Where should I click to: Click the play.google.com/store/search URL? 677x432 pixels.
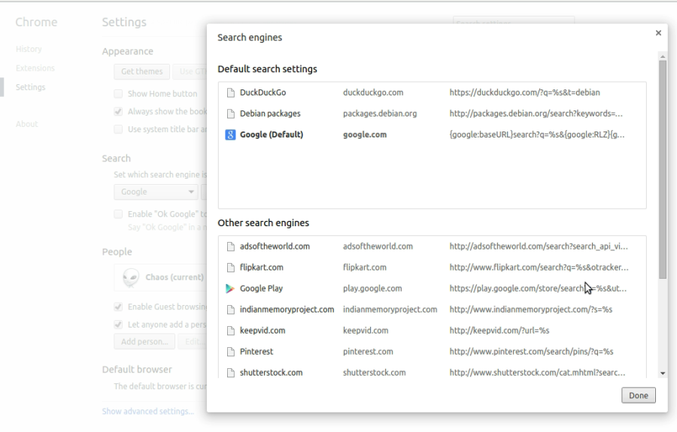[x=538, y=289]
